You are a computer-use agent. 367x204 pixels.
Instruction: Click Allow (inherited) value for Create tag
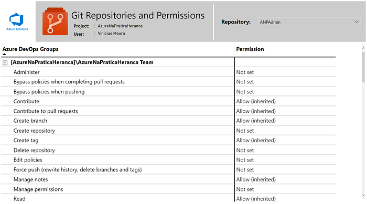click(x=256, y=141)
